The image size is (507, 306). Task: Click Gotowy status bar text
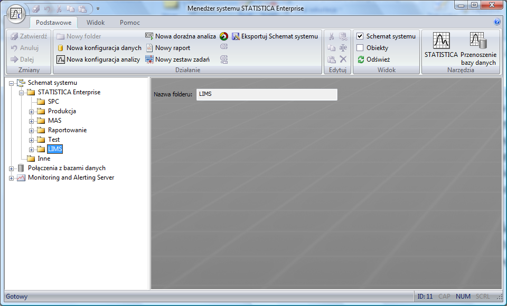pyautogui.click(x=16, y=297)
